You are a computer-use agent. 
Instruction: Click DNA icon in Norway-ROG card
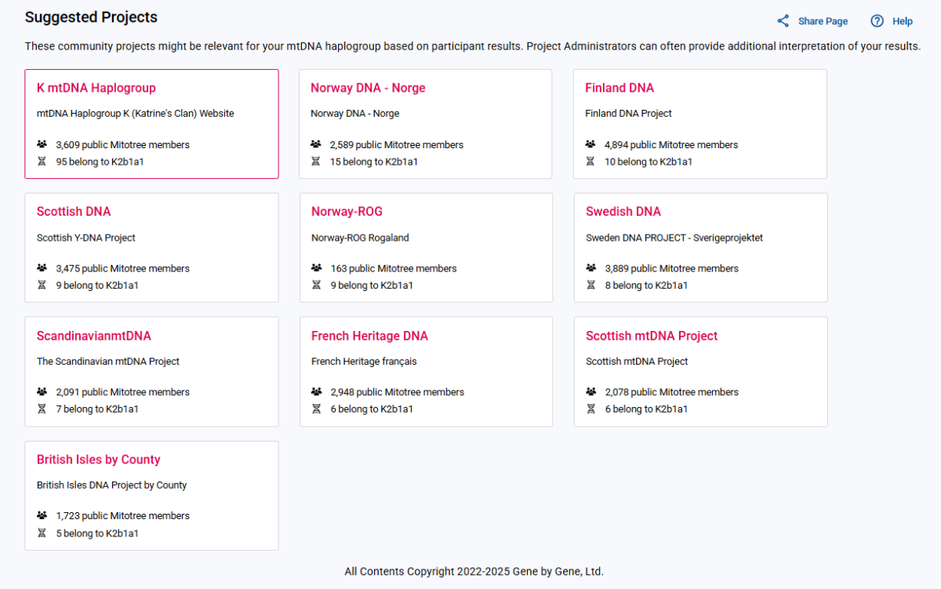(x=317, y=285)
